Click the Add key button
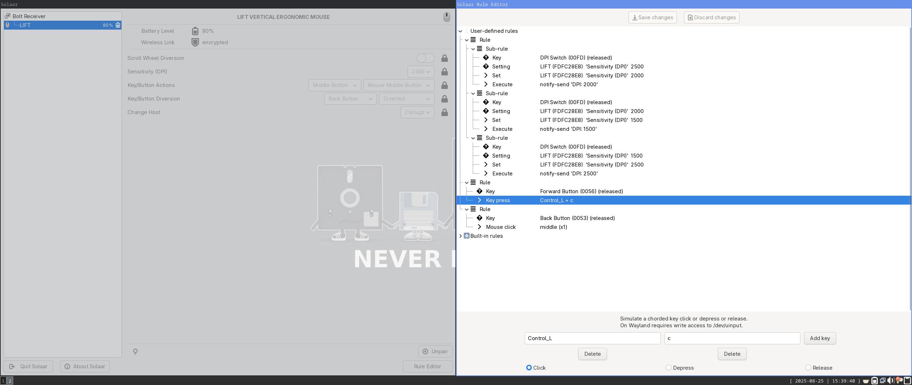The width and height of the screenshot is (912, 385). tap(820, 338)
